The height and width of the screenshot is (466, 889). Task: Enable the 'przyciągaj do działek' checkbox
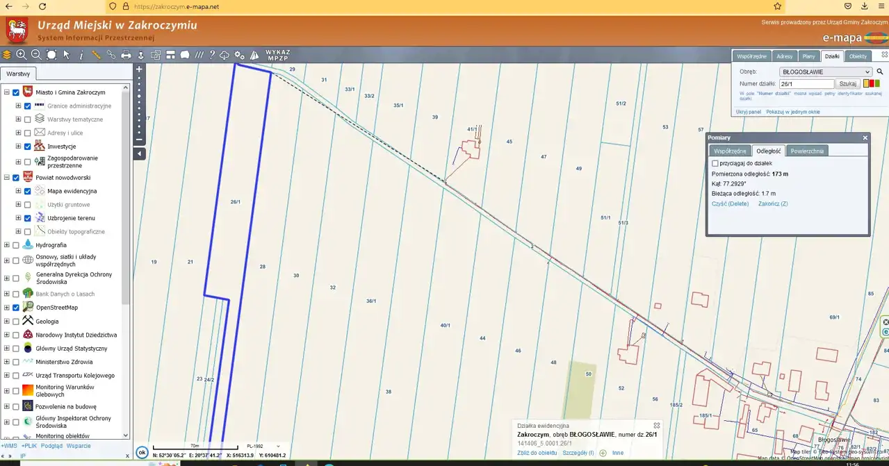coord(715,163)
